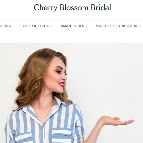This screenshot has width=143, height=143.
Task: Expand the European Brides chevron arrow
Action: [52, 26]
